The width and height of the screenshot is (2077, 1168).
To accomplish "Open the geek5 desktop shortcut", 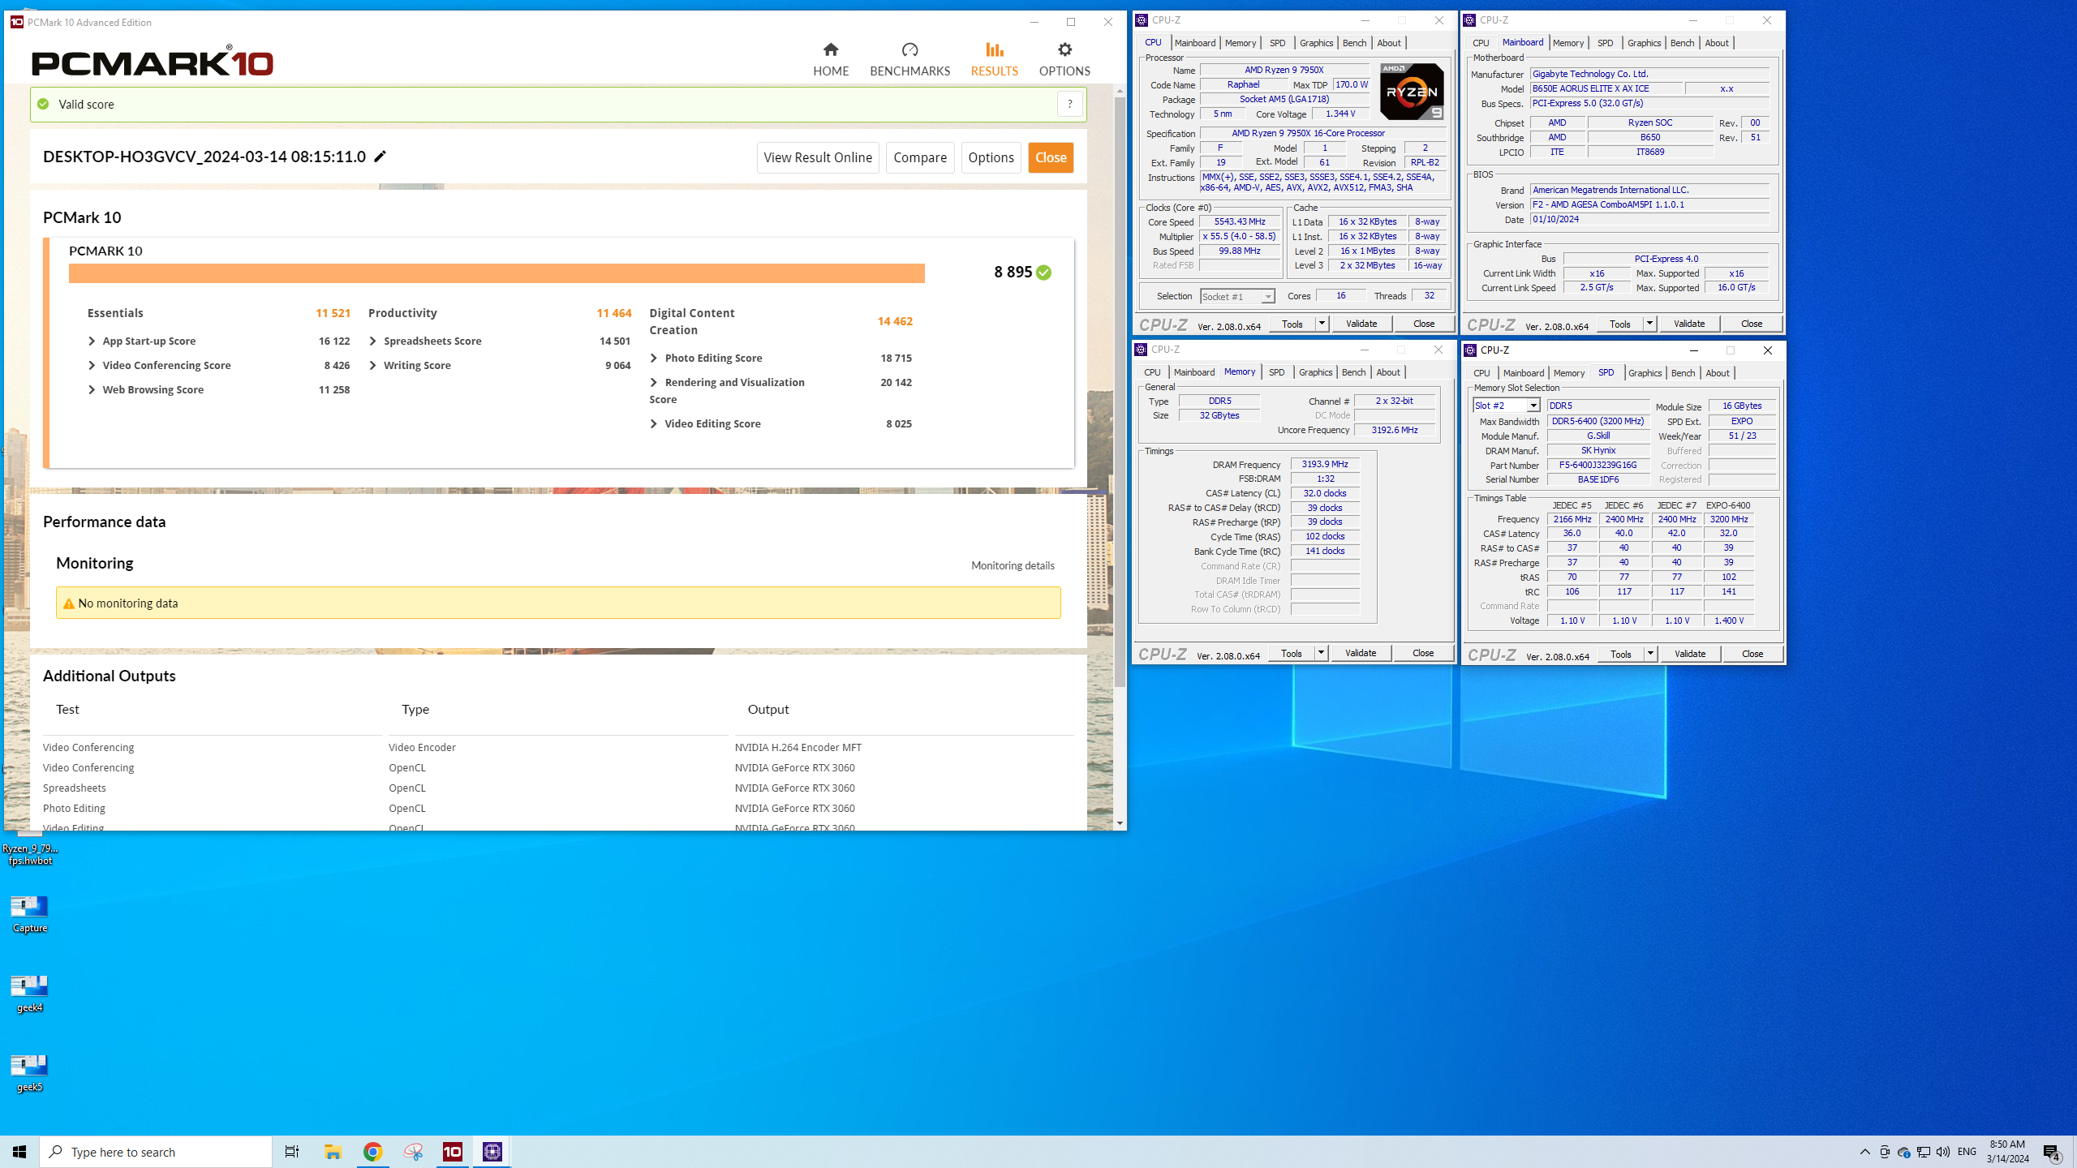I will point(30,1073).
